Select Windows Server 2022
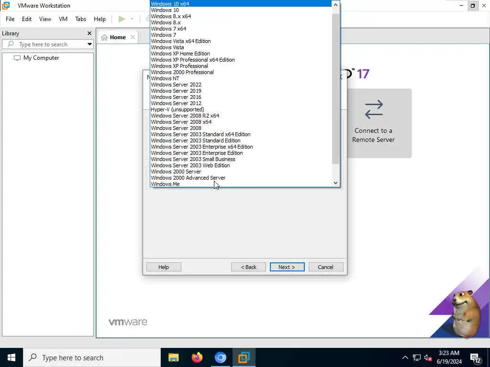 tap(241, 85)
